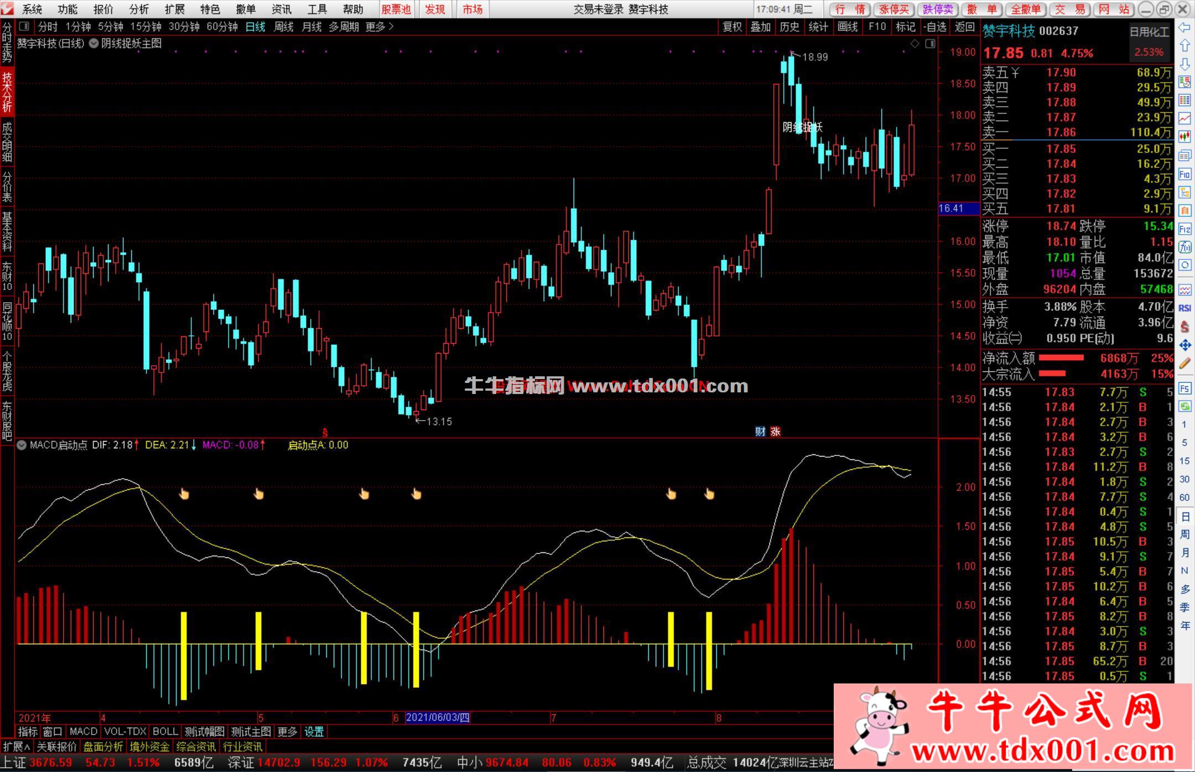
Task: Click the red dollar-sign S icon
Action: (1184, 327)
